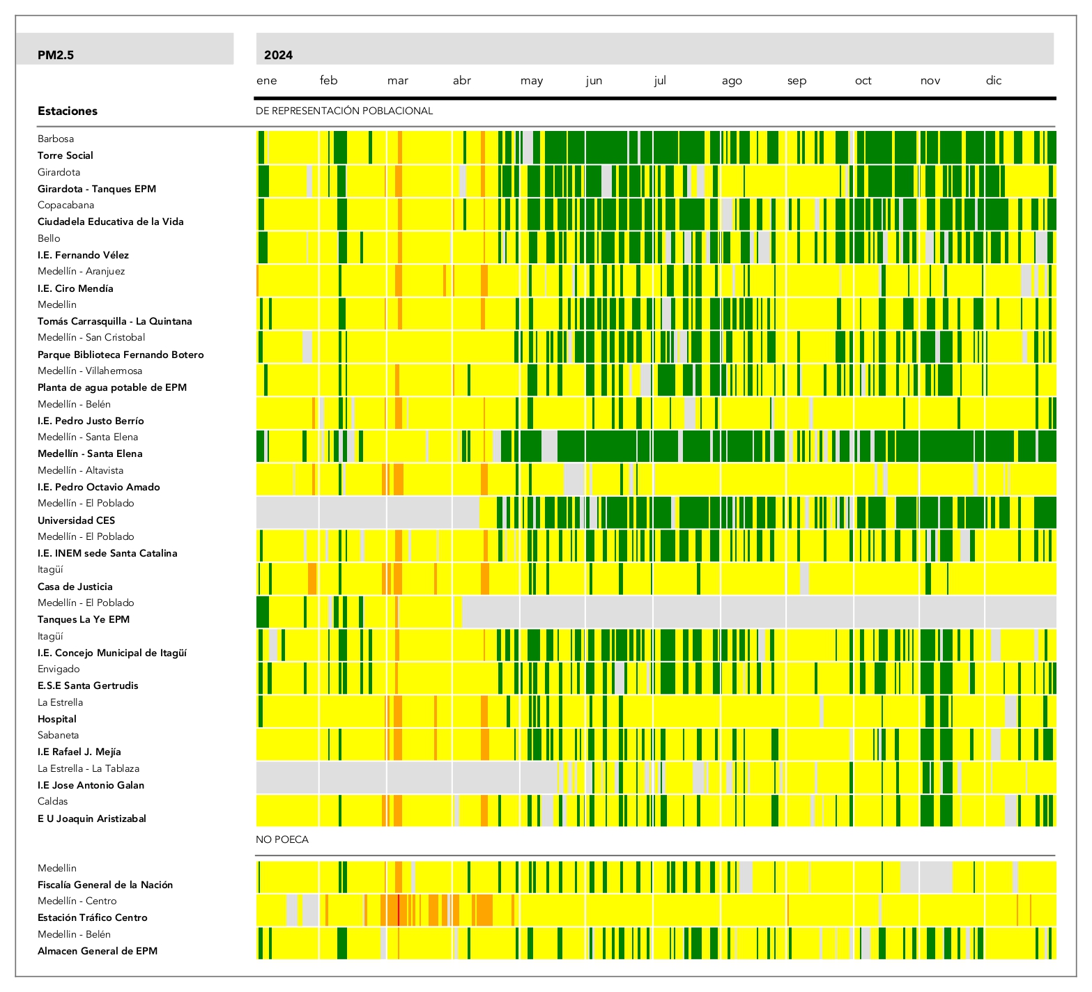Click the PM2.5 header label

[56, 55]
